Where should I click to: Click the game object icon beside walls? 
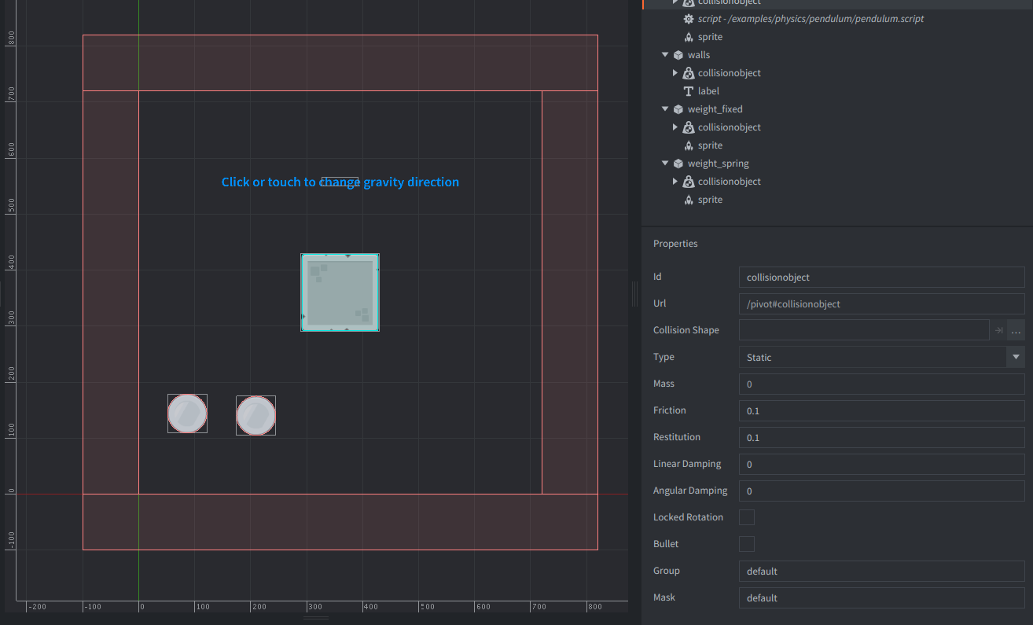point(678,55)
